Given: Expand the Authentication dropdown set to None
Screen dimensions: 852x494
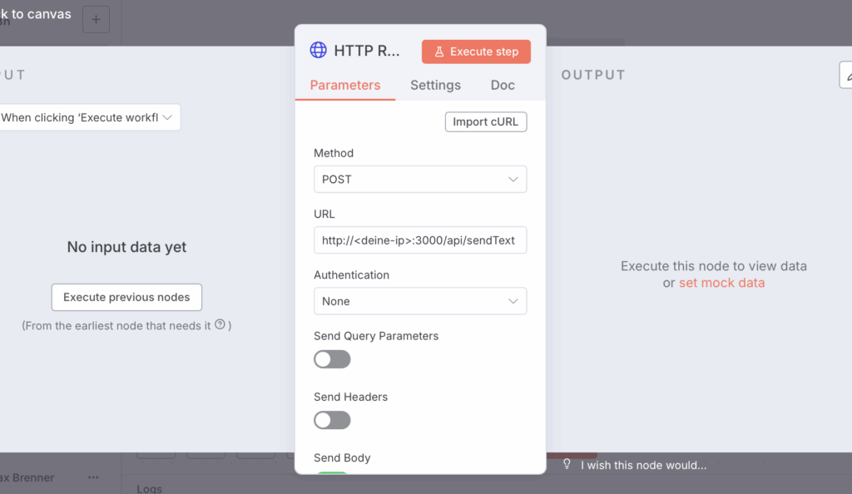Looking at the screenshot, I should [x=419, y=301].
